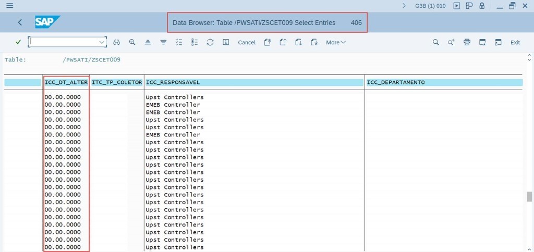
Task: Go back using the left arrow
Action: [x=20, y=22]
